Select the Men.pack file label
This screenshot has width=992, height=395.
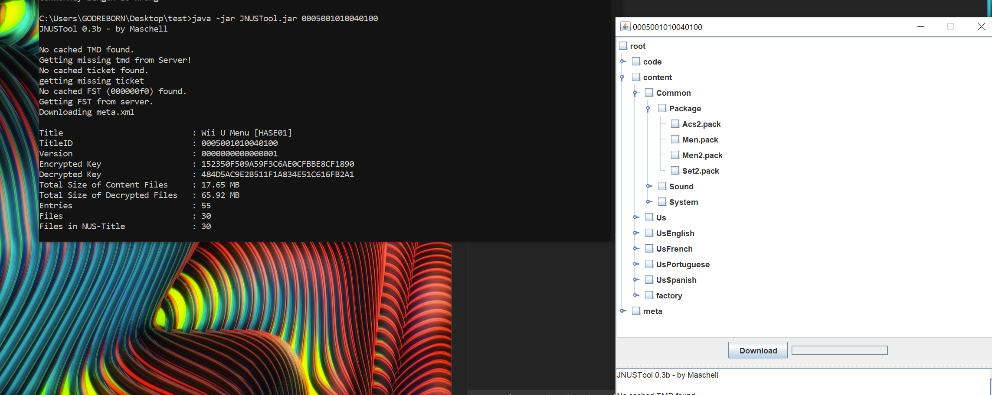[x=700, y=140]
